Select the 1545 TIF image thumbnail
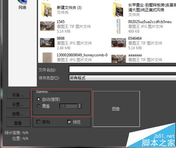176x148 pixels. click(x=47, y=26)
